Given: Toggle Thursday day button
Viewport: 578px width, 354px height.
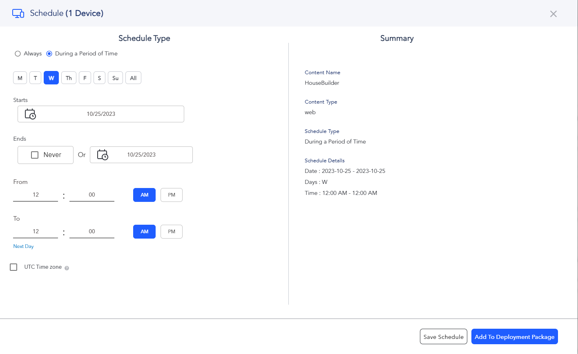Looking at the screenshot, I should (69, 78).
